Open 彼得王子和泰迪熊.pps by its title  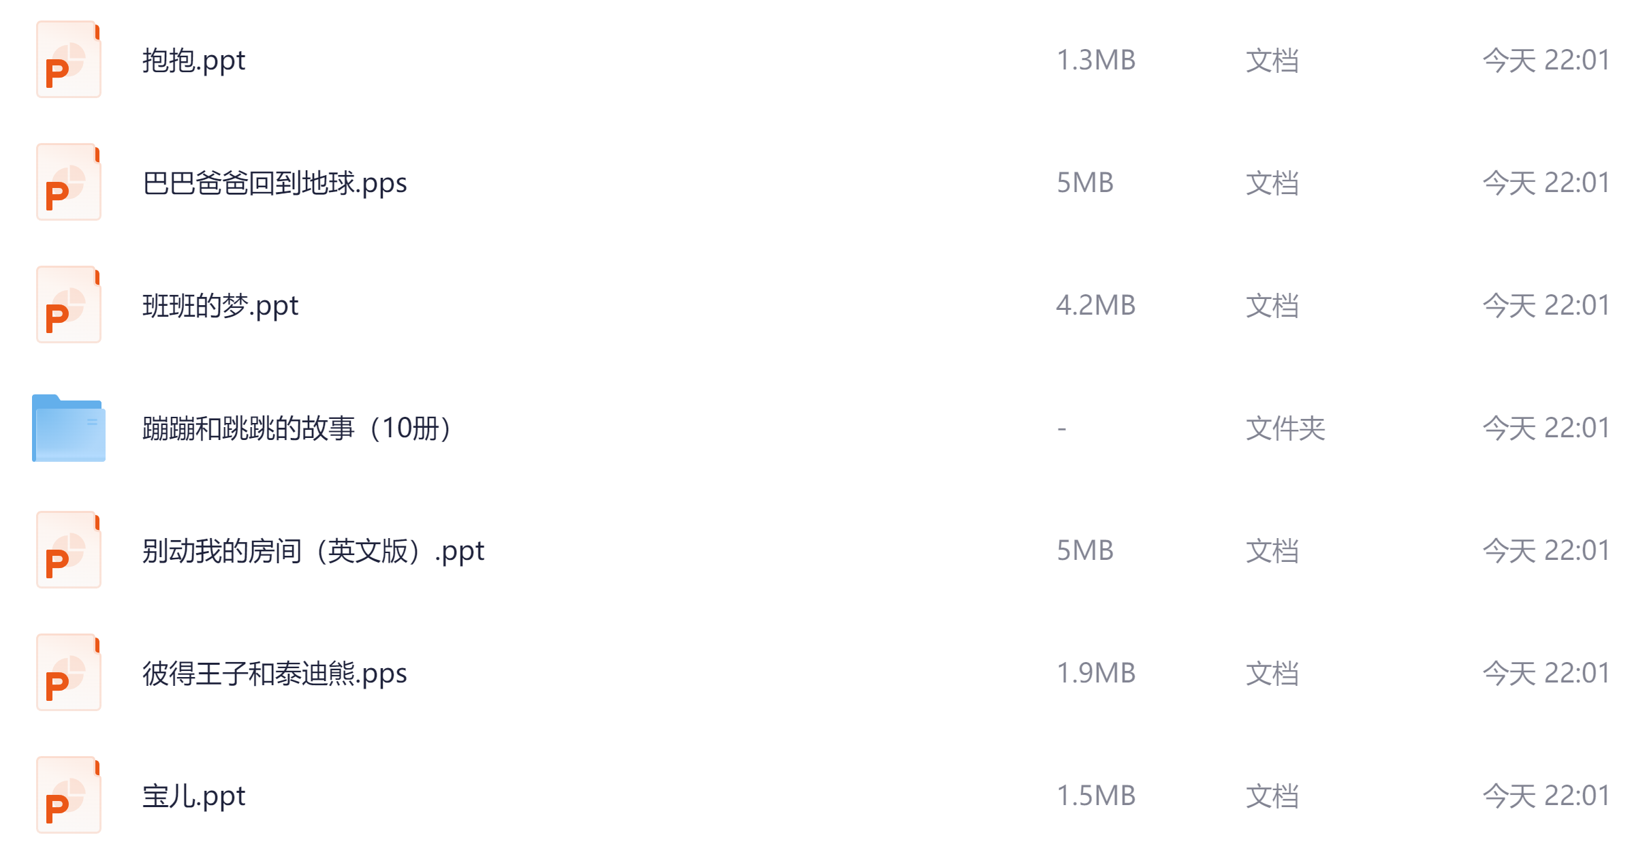click(x=274, y=674)
